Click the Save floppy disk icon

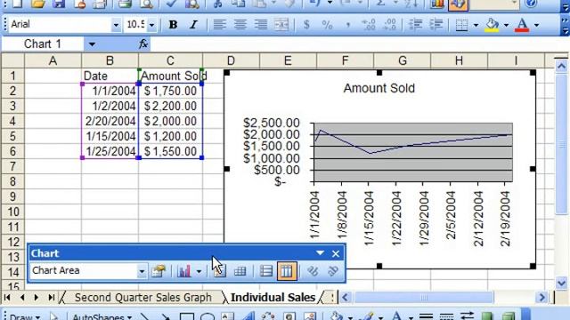(x=59, y=4)
